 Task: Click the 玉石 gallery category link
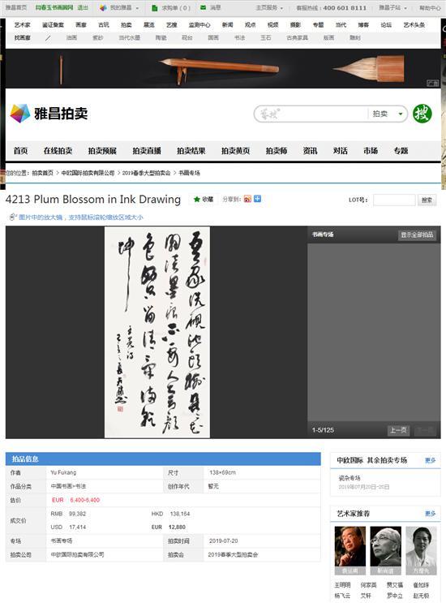pyautogui.click(x=266, y=37)
